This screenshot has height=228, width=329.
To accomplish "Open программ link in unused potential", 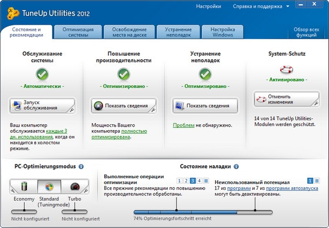I will pos(239,189).
